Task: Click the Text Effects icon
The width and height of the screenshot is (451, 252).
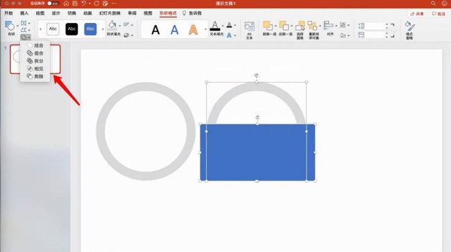Action: tap(229, 35)
